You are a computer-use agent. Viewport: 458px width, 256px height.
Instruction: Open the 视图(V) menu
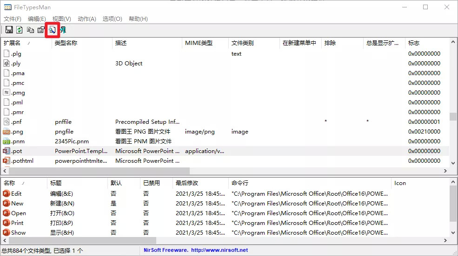coord(62,19)
